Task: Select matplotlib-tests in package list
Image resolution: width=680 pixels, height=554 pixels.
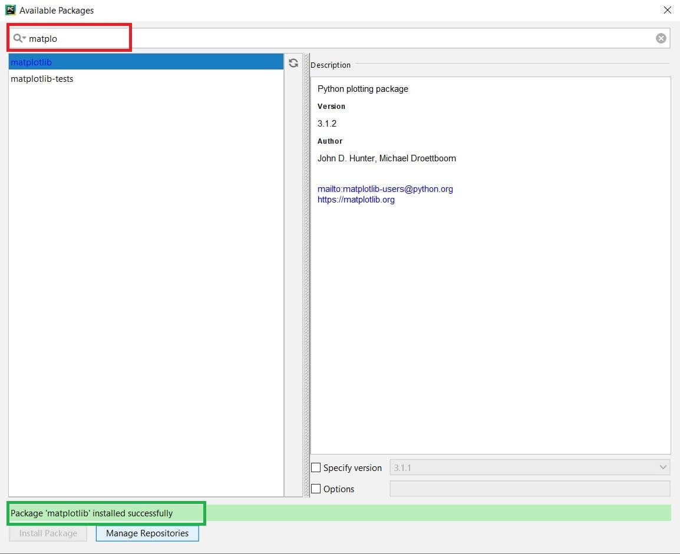Action: 146,79
